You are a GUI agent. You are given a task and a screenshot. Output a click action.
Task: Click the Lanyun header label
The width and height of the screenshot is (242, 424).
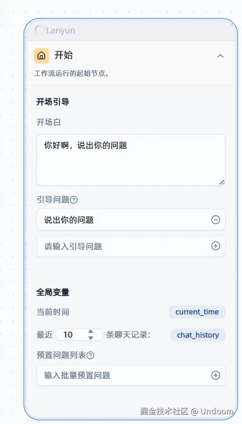(x=60, y=31)
